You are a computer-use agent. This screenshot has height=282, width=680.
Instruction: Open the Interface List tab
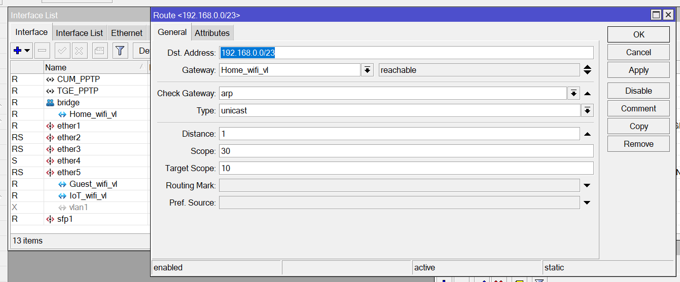point(80,33)
